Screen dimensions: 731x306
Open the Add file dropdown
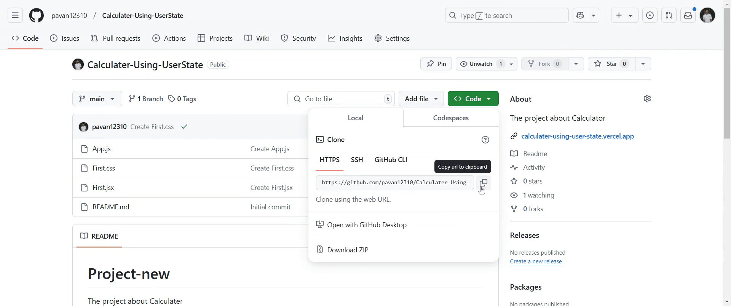click(421, 99)
